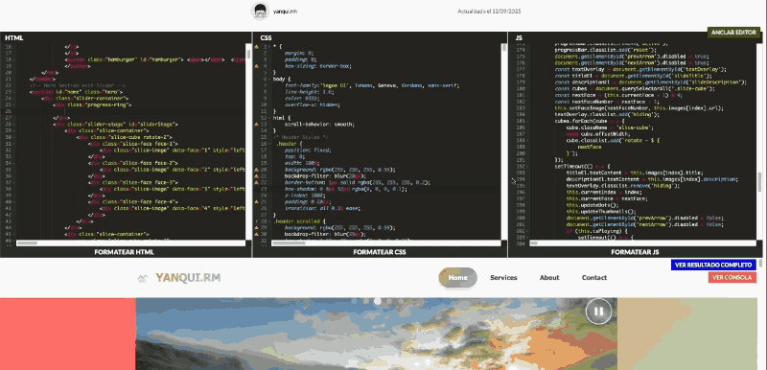Click the warning icon on CSS line 4
Viewport: 767px width, 370px height.
[x=256, y=66]
